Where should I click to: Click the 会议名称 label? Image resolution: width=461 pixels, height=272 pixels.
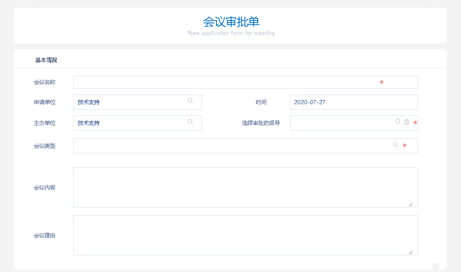pyautogui.click(x=44, y=82)
